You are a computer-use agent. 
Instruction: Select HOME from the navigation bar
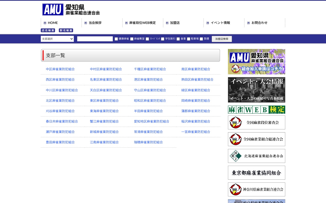coord(51,23)
